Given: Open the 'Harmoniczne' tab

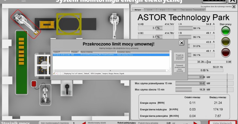Looking at the screenshot, I should click(200, 10).
